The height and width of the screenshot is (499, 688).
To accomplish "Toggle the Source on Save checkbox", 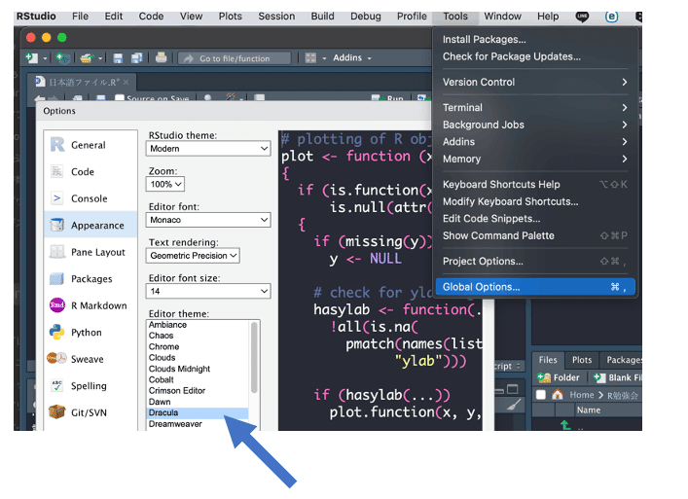I will pyautogui.click(x=119, y=98).
